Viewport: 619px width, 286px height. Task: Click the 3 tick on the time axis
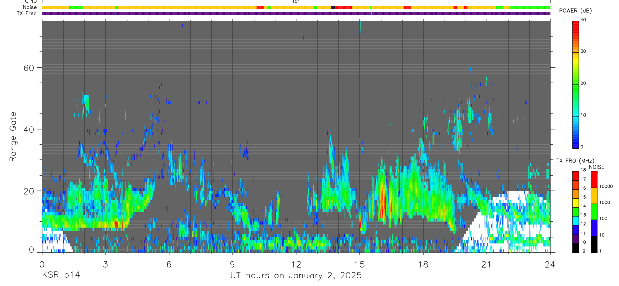click(105, 264)
